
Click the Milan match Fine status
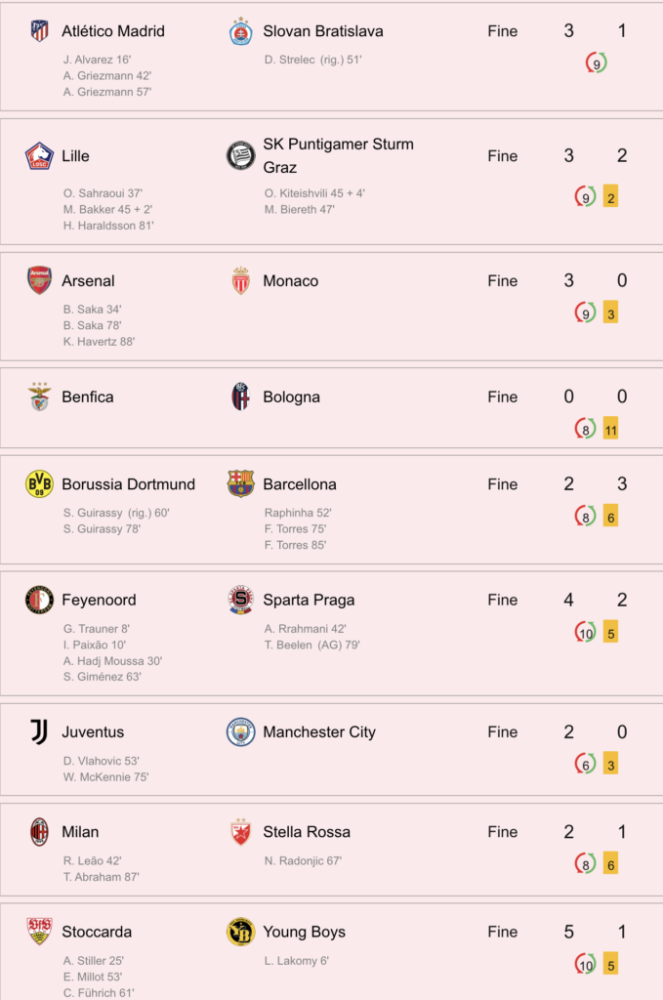tap(502, 832)
